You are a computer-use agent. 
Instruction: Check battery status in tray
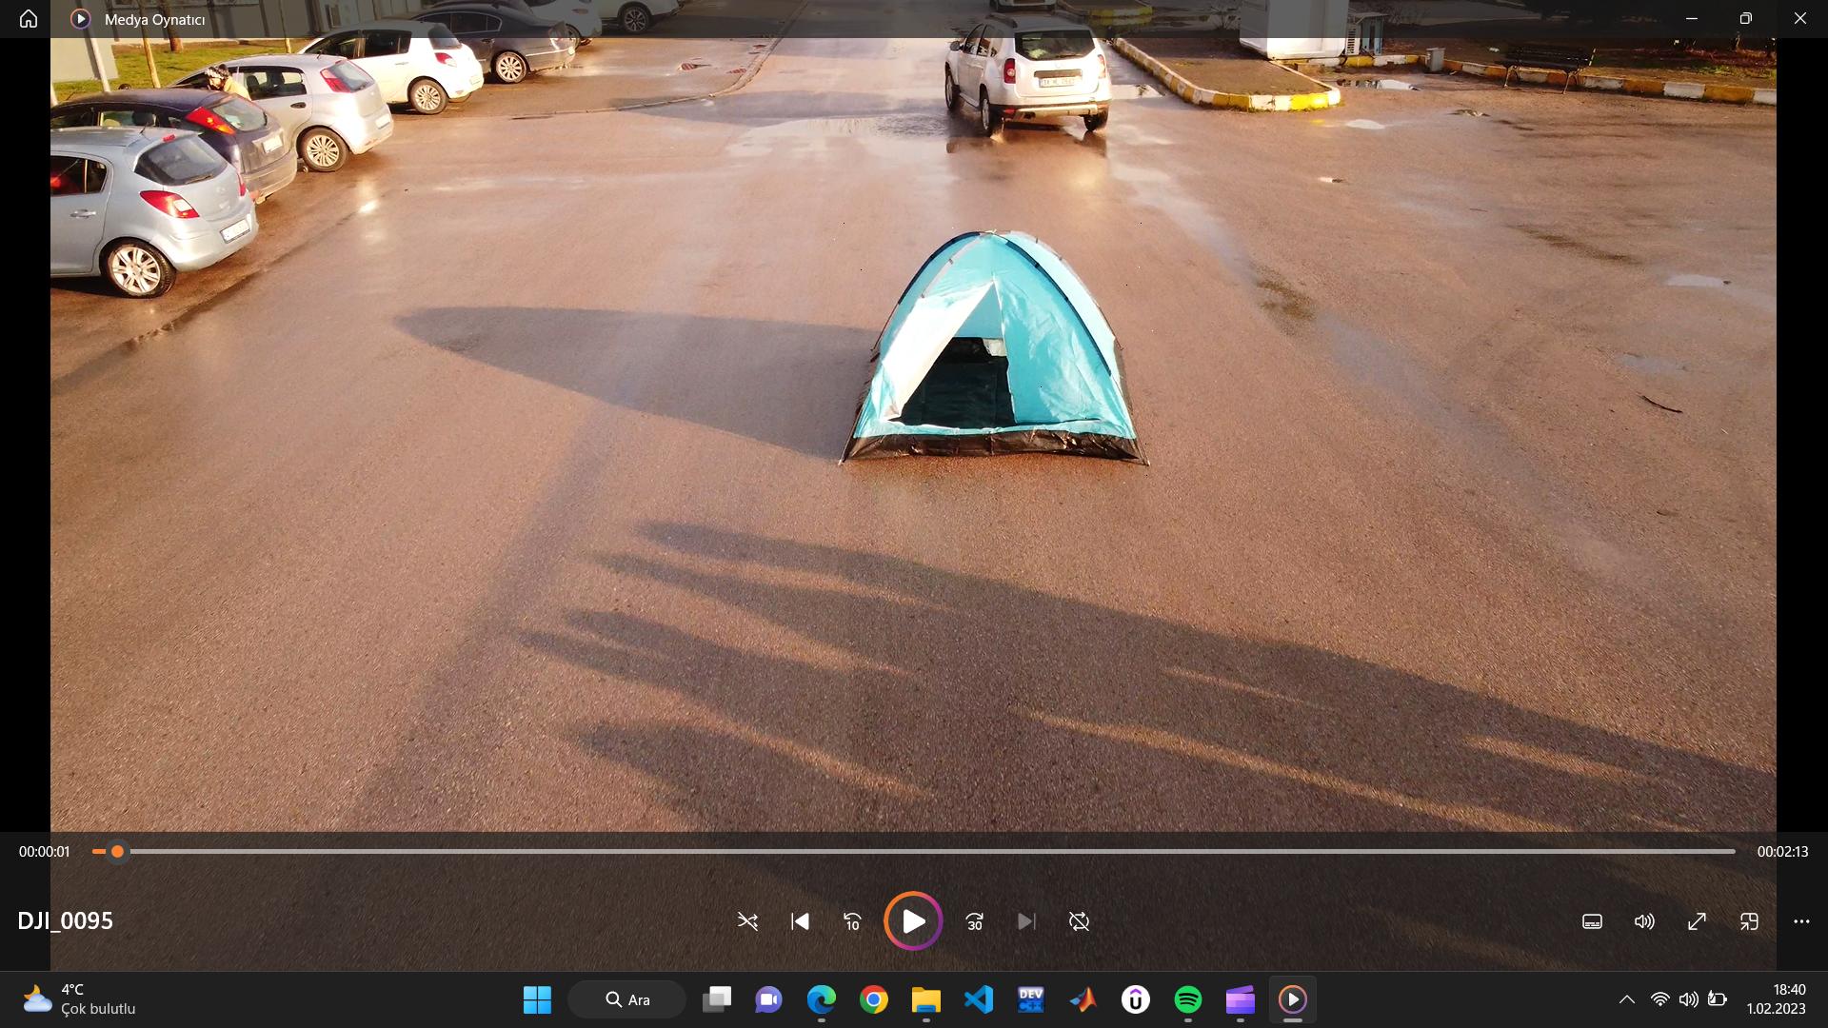click(x=1718, y=999)
